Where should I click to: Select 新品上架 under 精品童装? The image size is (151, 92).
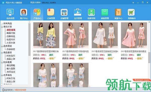pos(11,59)
